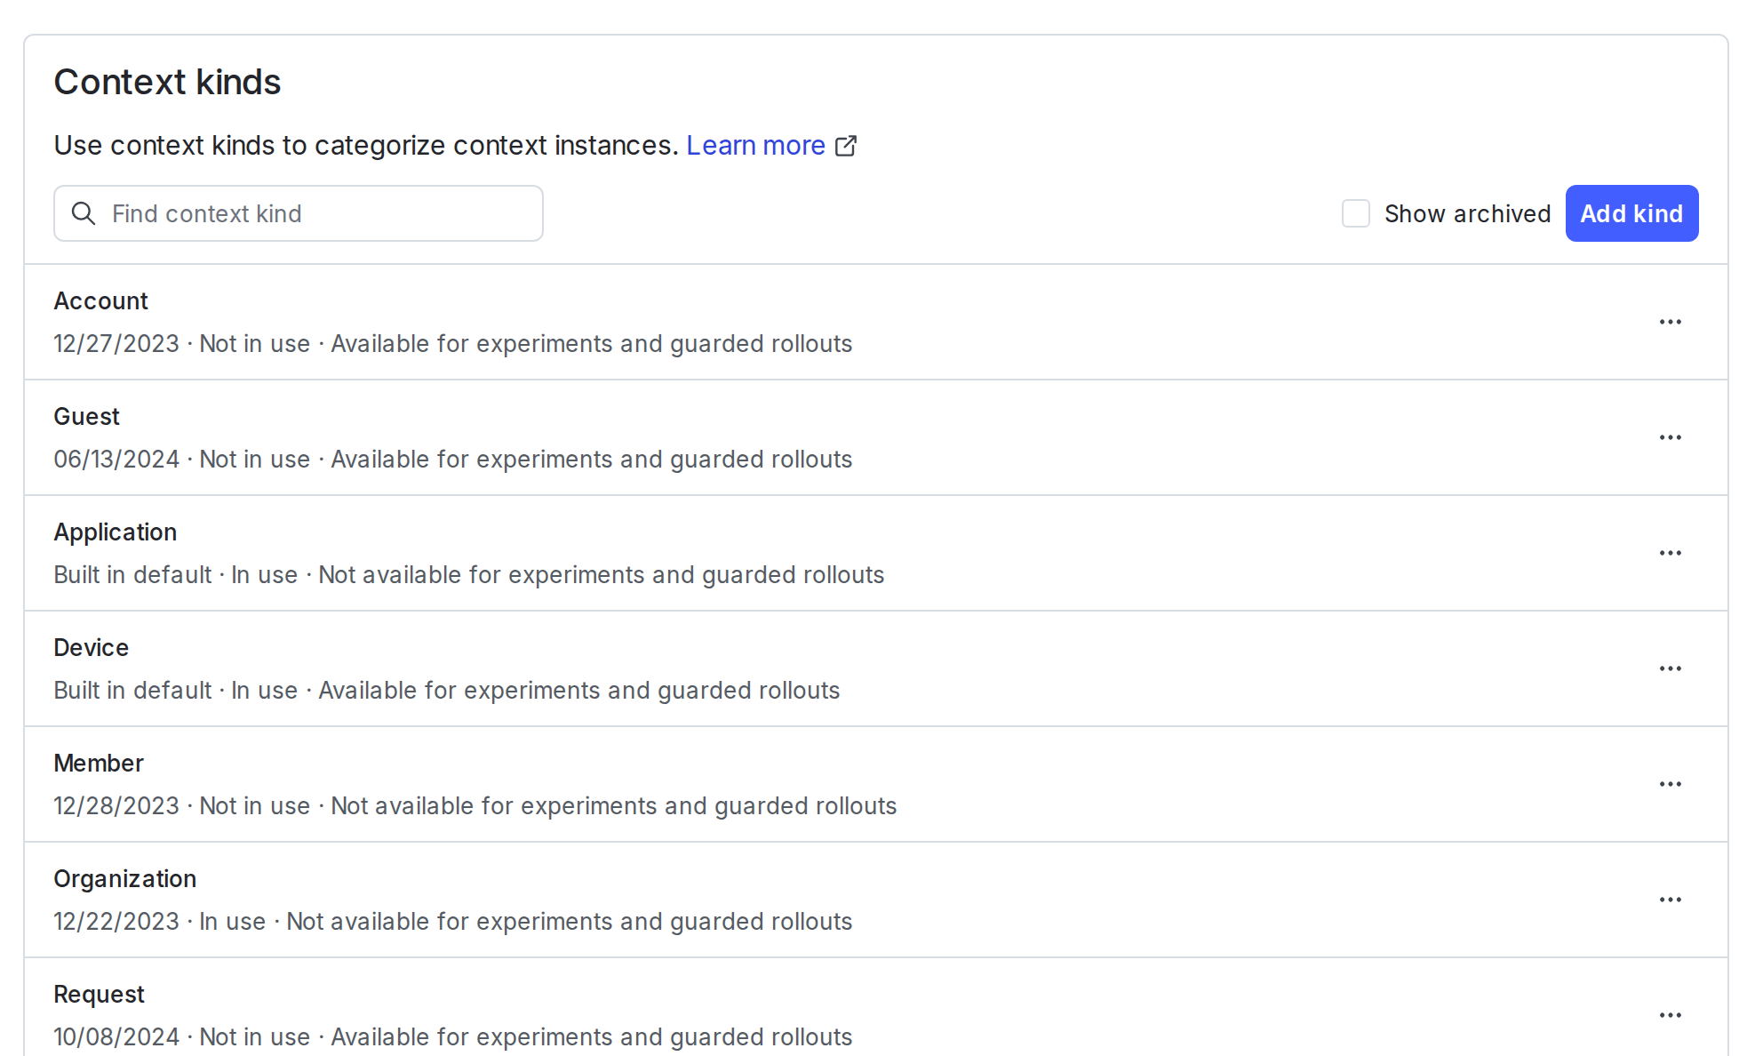Select the Organization context kind
1747x1056 pixels.
coord(124,878)
